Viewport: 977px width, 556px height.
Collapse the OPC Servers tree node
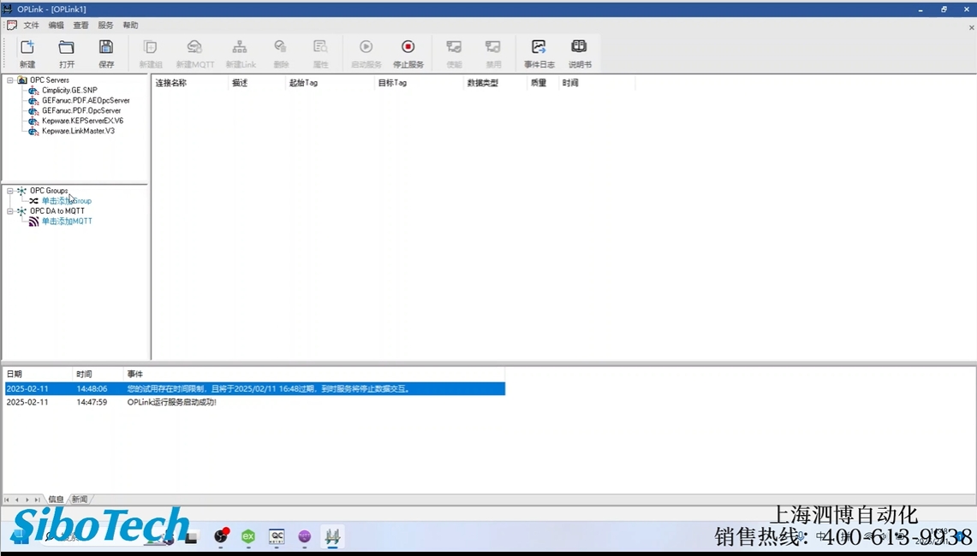(x=10, y=80)
